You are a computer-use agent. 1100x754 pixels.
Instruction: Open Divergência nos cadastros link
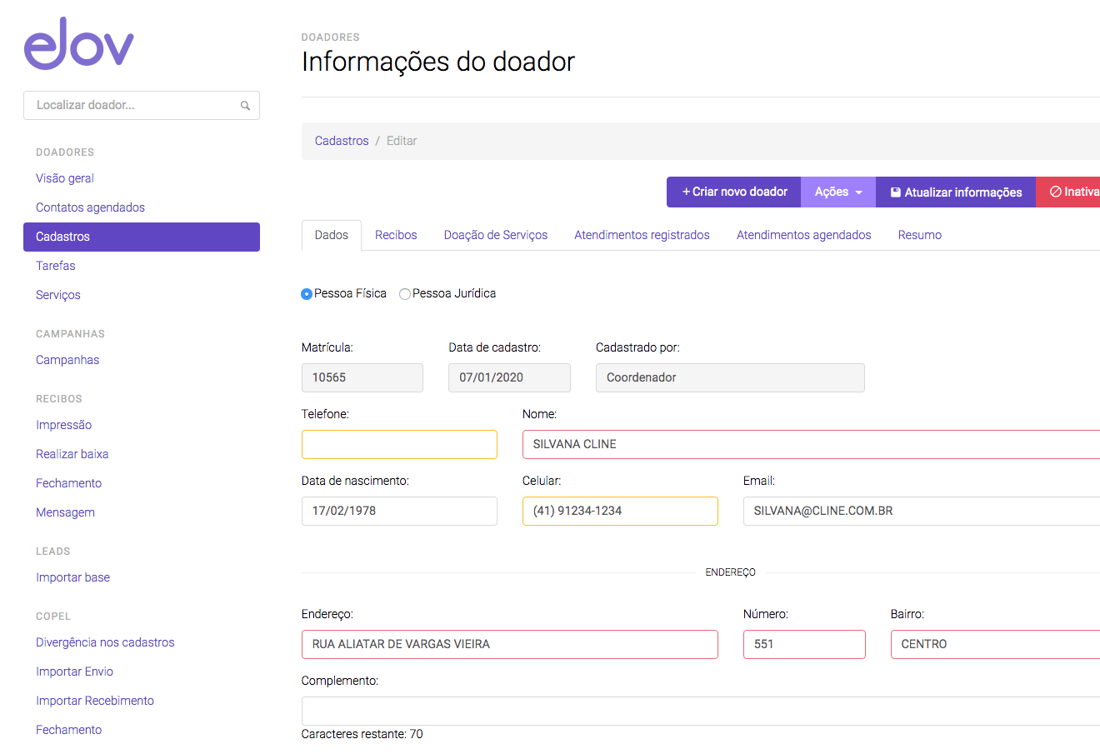pyautogui.click(x=105, y=642)
